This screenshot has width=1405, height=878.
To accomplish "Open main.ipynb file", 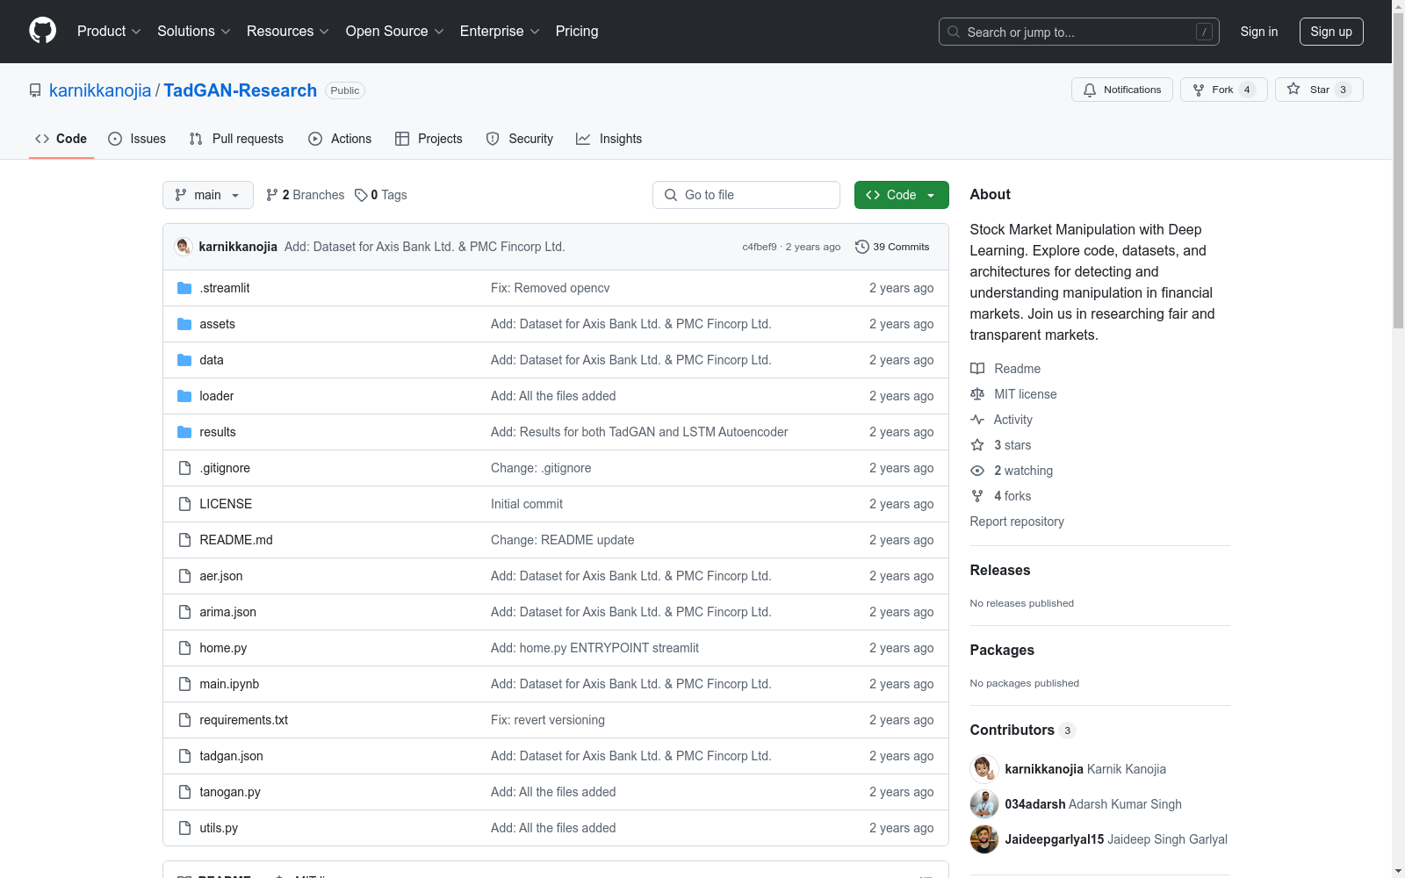I will [229, 684].
